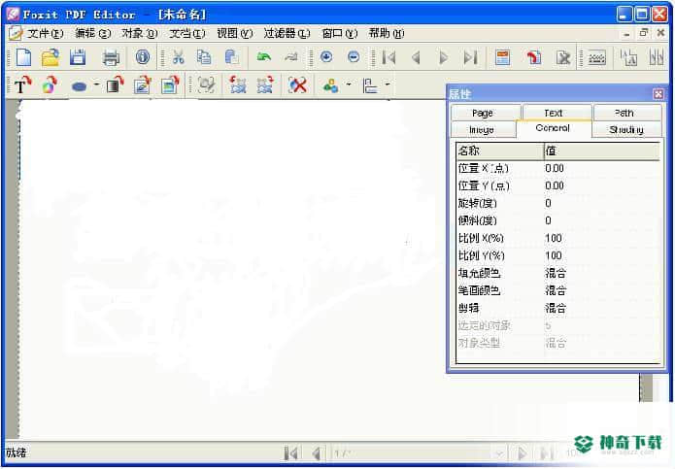Switch to the Shading tab
Image resolution: width=675 pixels, height=469 pixels.
626,129
